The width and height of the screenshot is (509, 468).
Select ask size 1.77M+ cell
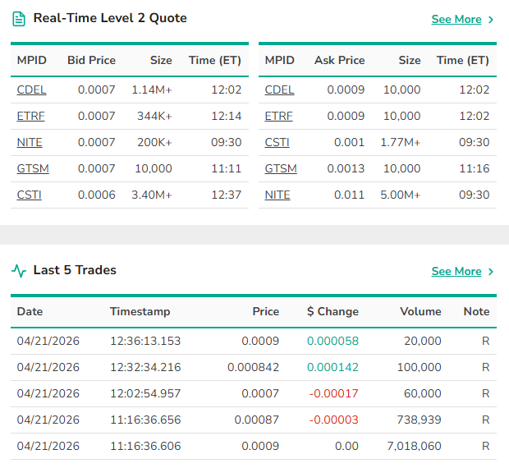[x=401, y=142]
